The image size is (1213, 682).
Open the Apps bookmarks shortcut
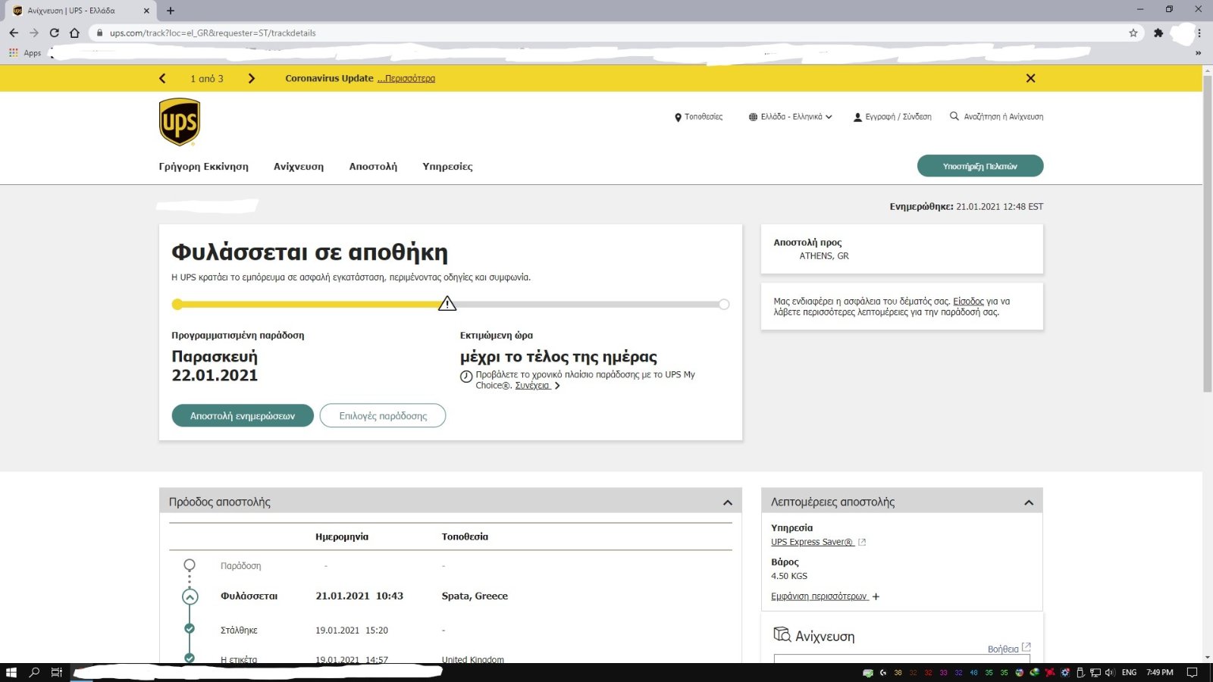[x=25, y=53]
